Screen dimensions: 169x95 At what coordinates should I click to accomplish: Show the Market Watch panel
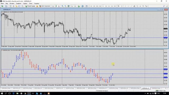11,6
